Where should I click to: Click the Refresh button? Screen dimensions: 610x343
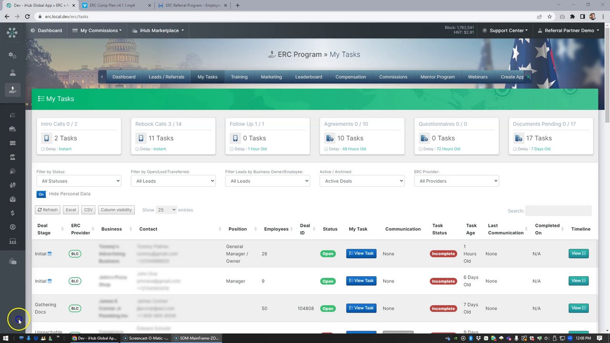pos(48,210)
